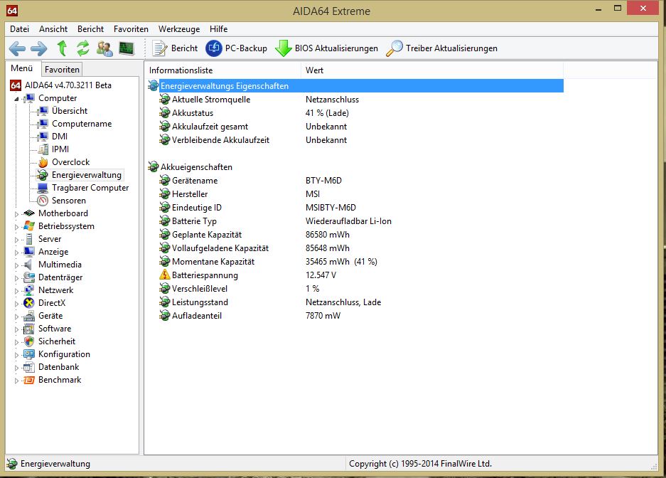Open BIOS Aktualisierungen
Image resolution: width=666 pixels, height=478 pixels.
(326, 48)
